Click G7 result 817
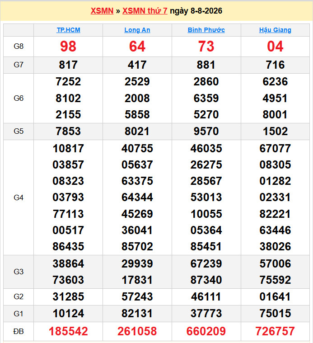Screen dimensions: 313x343 pyautogui.click(x=68, y=65)
